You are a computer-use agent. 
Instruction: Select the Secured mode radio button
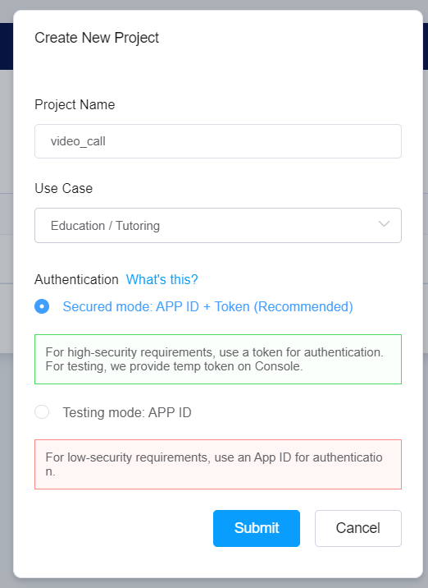point(42,306)
